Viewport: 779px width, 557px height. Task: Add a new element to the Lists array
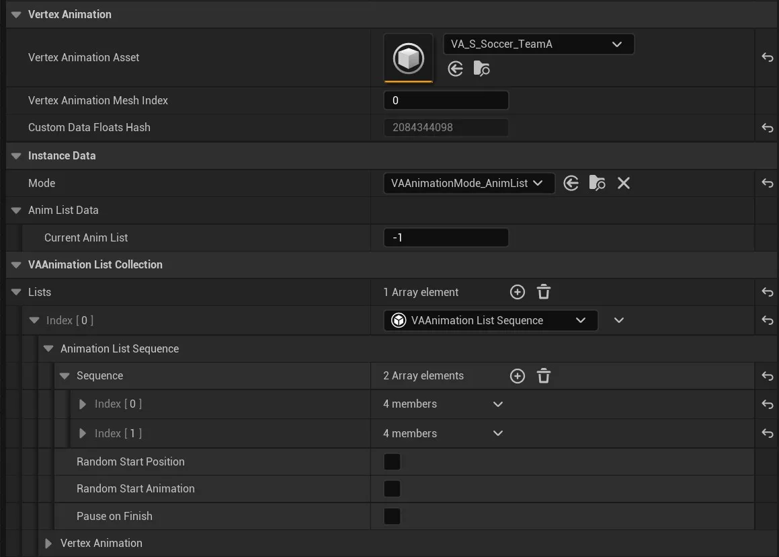(x=517, y=292)
